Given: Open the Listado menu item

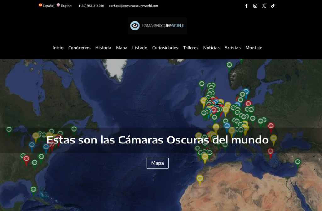Looking at the screenshot, I should click(x=140, y=48).
